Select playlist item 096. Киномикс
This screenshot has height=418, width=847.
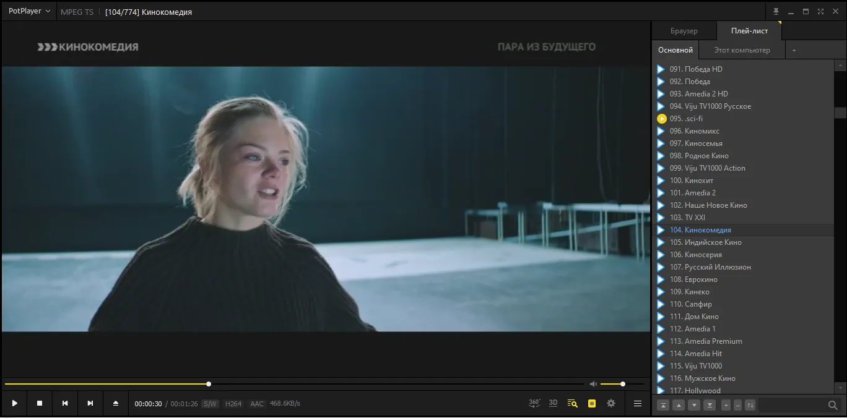click(x=744, y=131)
